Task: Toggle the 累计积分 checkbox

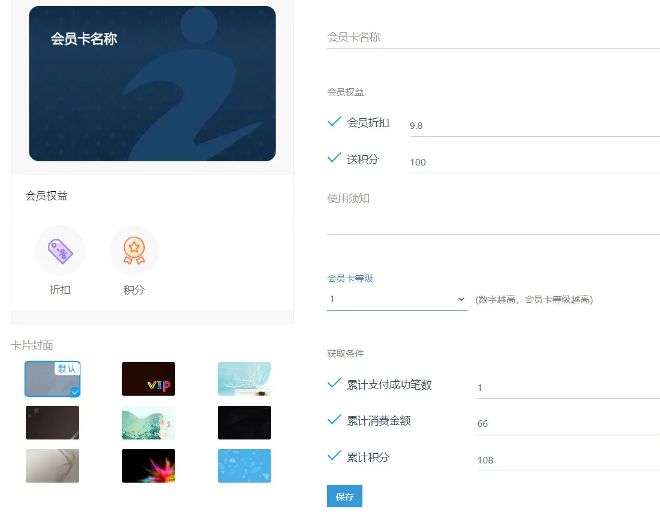Action: [x=334, y=457]
